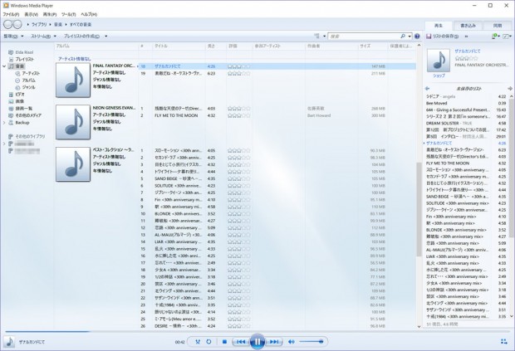515x351 pixels.
Task: Click the search magnifier icon
Action: [403, 36]
